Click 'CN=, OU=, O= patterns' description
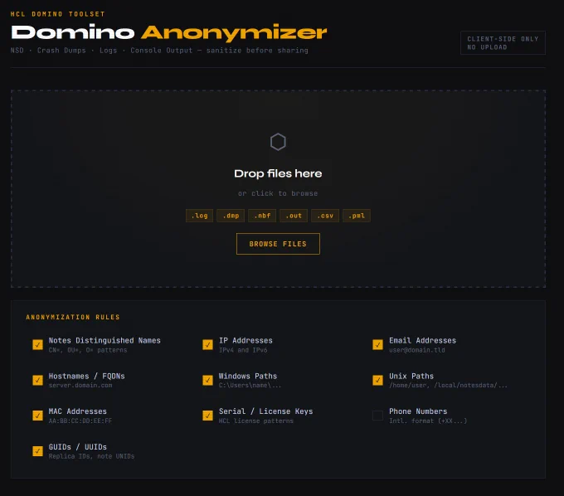 pos(88,350)
